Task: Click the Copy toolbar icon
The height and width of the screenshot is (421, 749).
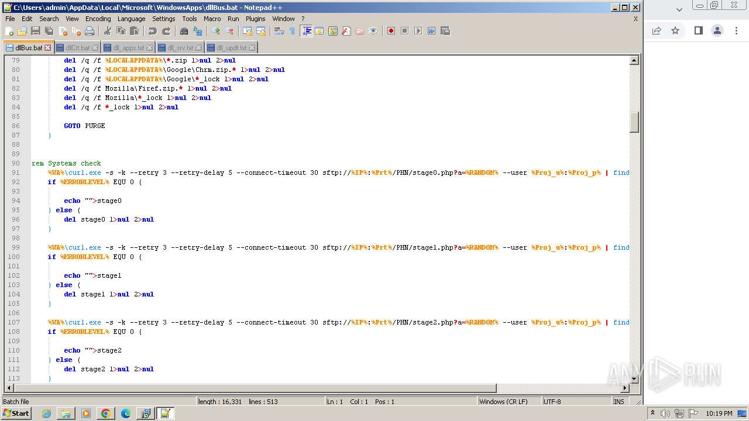Action: [121, 31]
